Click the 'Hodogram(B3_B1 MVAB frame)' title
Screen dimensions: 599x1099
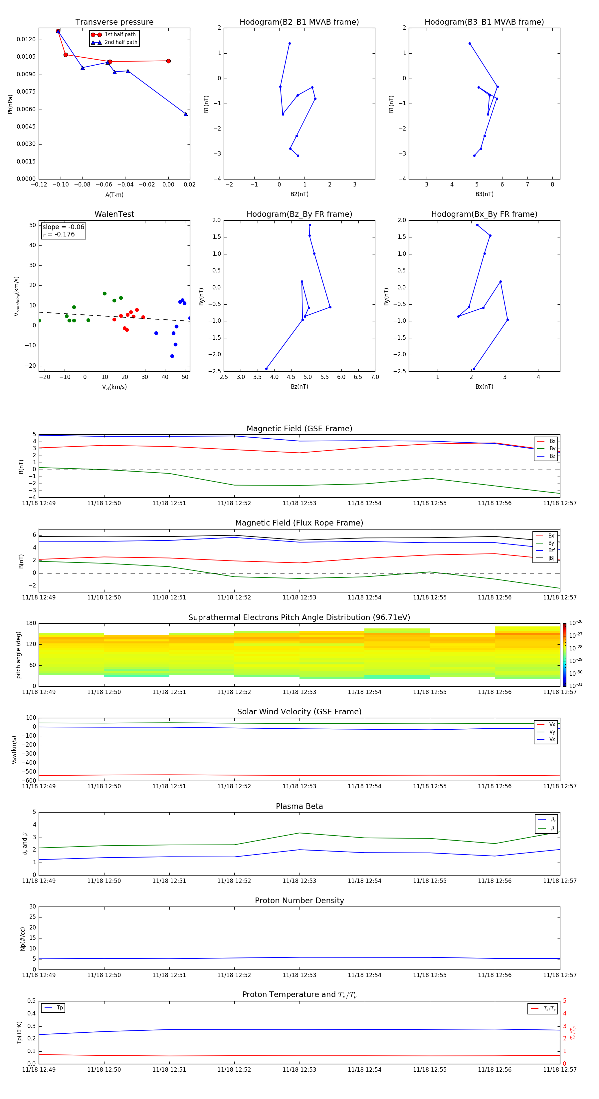484,22
